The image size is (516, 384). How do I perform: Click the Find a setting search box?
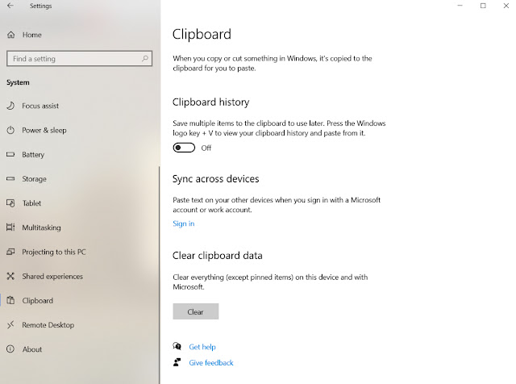pos(79,58)
